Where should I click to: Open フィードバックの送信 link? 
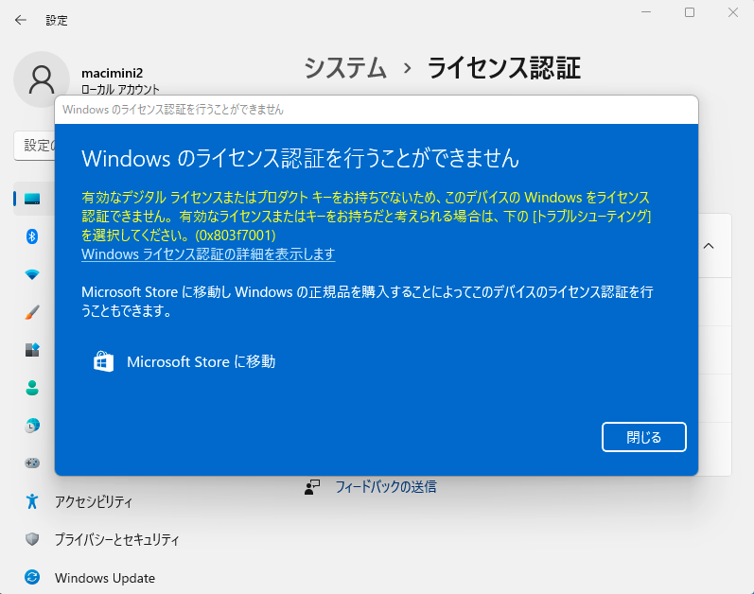386,487
